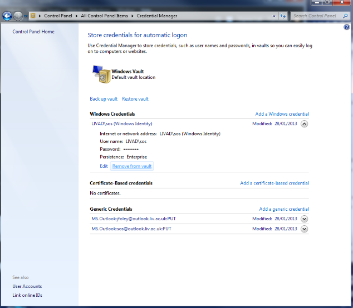Click the Windows Vault title text
This screenshot has width=353, height=308.
128,71
